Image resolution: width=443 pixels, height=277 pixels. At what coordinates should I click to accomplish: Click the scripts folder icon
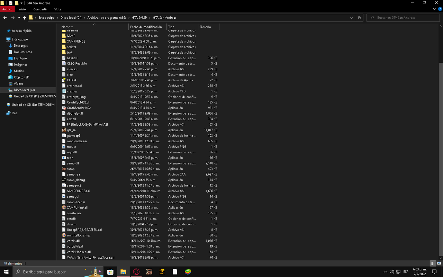coord(64,47)
